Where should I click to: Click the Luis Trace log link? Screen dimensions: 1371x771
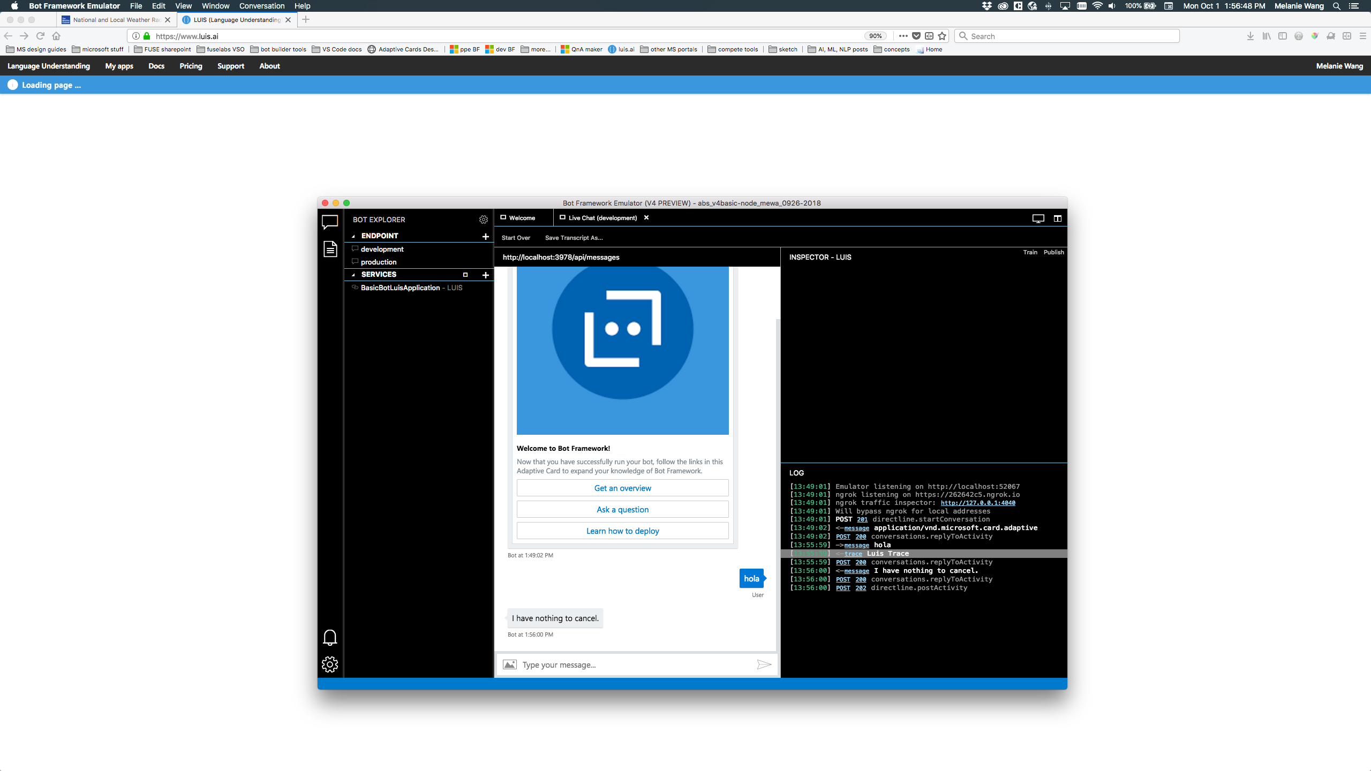pyautogui.click(x=853, y=554)
